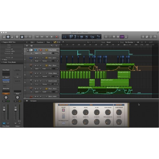Screen dimensions: 159x159
Task: Open track 9 Filter parameter dropdown
Action: (46, 69)
